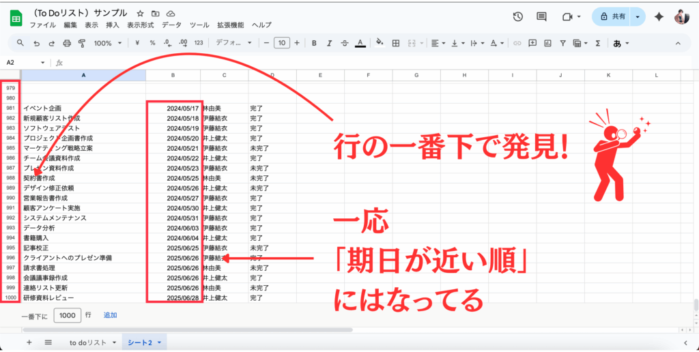Open the zoom 100% dropdown
The width and height of the screenshot is (699, 352).
(108, 43)
